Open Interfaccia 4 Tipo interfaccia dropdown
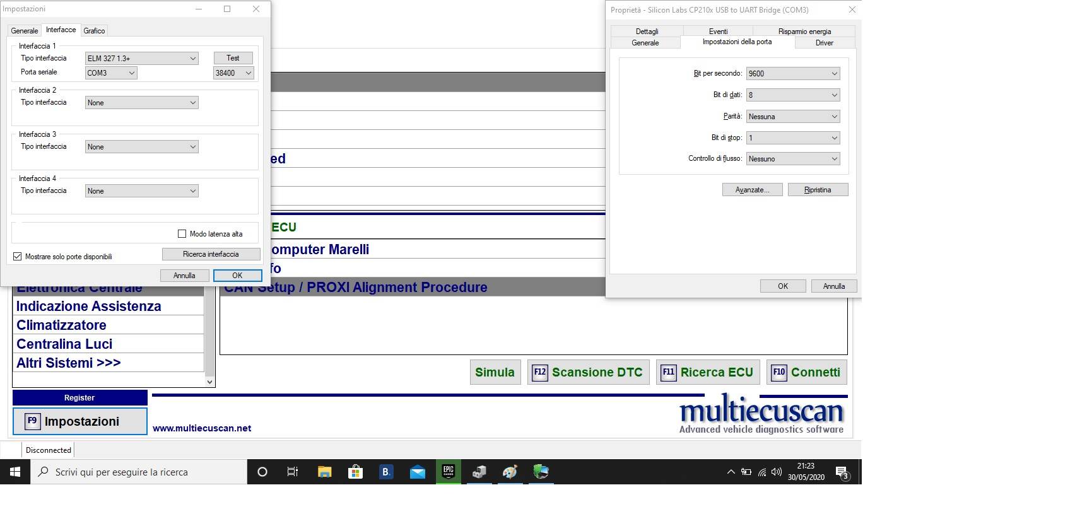1087x514 pixels. [142, 190]
